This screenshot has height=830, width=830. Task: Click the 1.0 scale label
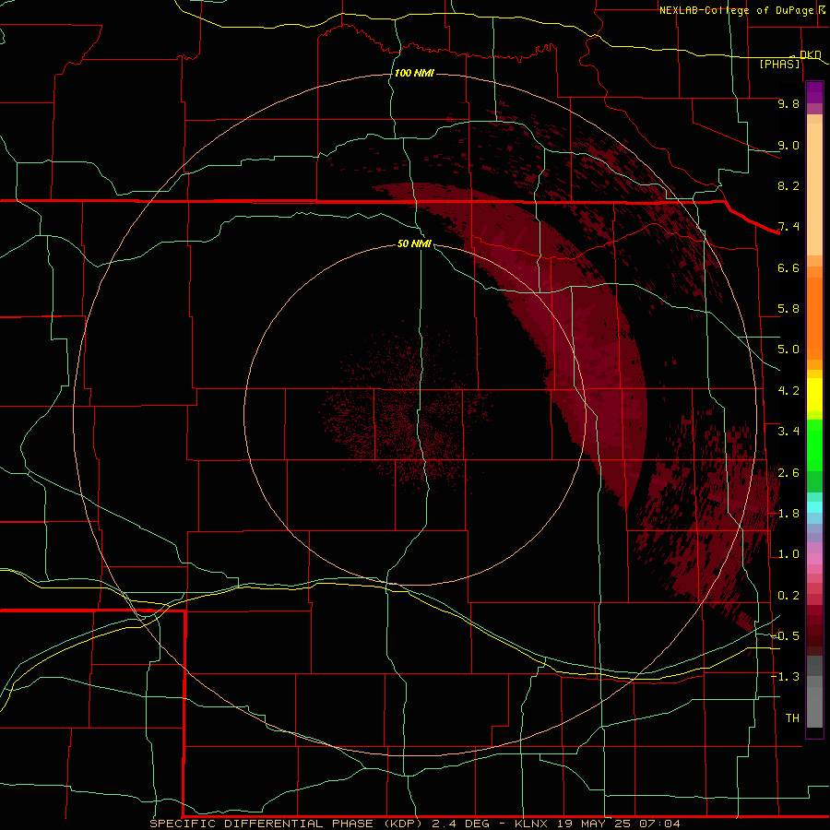coord(788,554)
